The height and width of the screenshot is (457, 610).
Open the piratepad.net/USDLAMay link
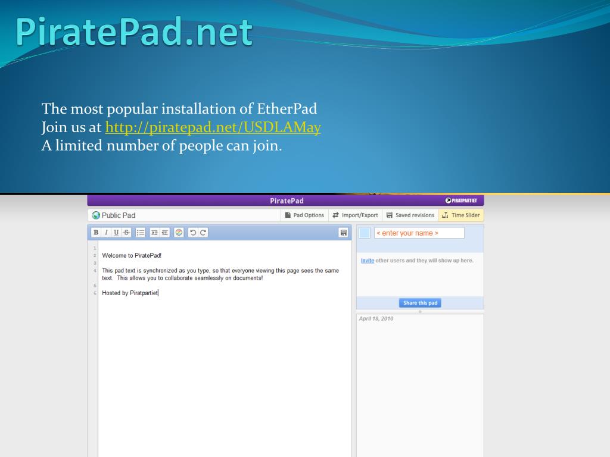[213, 127]
